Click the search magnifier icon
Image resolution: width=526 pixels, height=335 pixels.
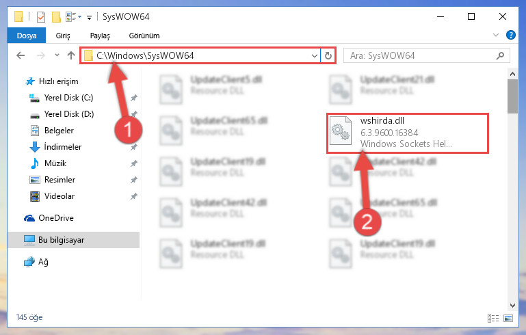coord(500,55)
